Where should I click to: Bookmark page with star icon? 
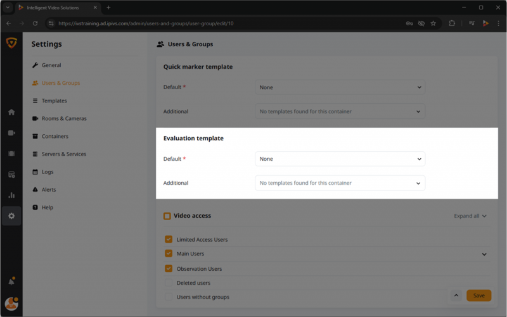(433, 23)
